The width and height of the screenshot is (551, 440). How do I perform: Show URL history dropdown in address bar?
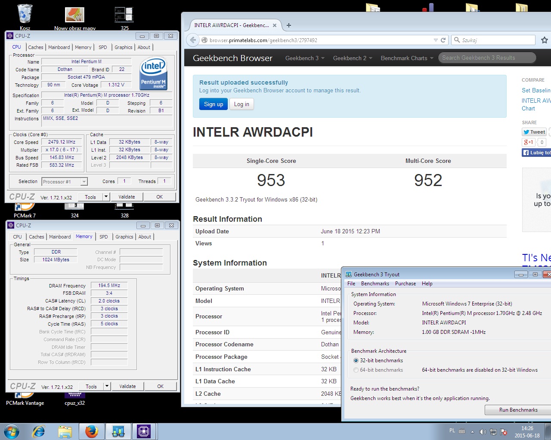pyautogui.click(x=436, y=40)
